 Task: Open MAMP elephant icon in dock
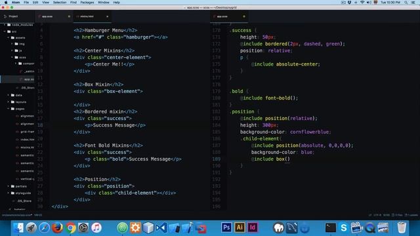(x=278, y=227)
